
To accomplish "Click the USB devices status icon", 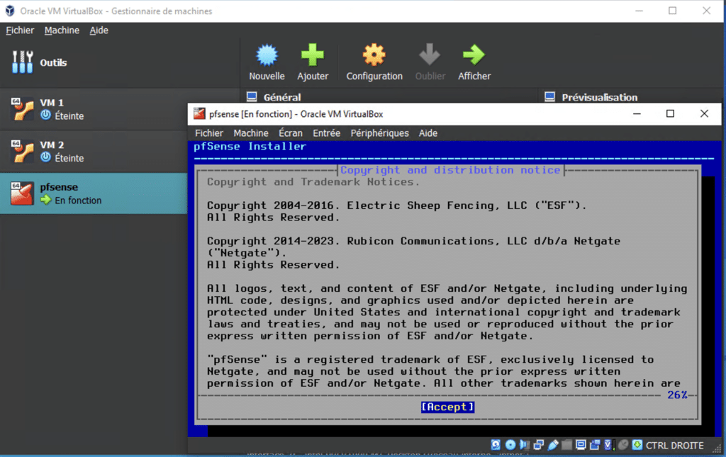I will (553, 445).
